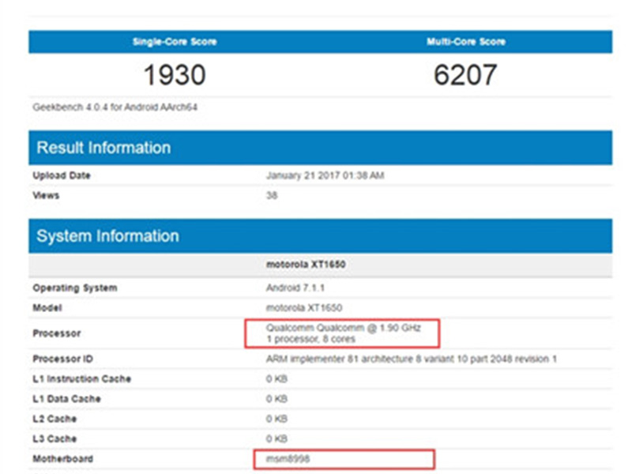Click the L2 Cache row label
Image resolution: width=632 pixels, height=474 pixels.
click(55, 419)
